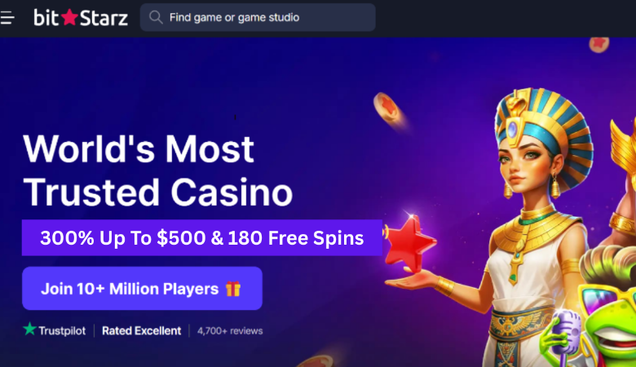Click the red star in bitStarz logo
The width and height of the screenshot is (636, 367).
(x=70, y=17)
